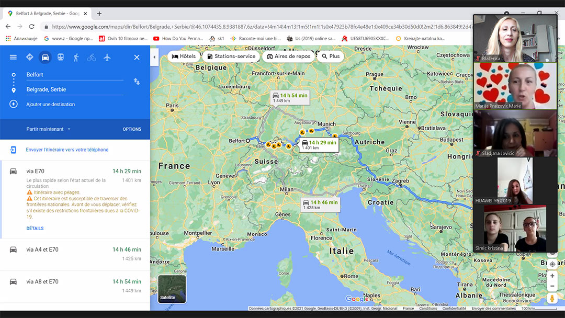Select flight travel mode
This screenshot has width=565, height=318.
click(107, 57)
